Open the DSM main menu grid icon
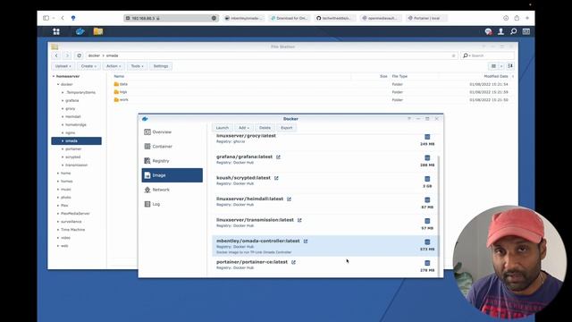572x322 pixels. [x=56, y=31]
